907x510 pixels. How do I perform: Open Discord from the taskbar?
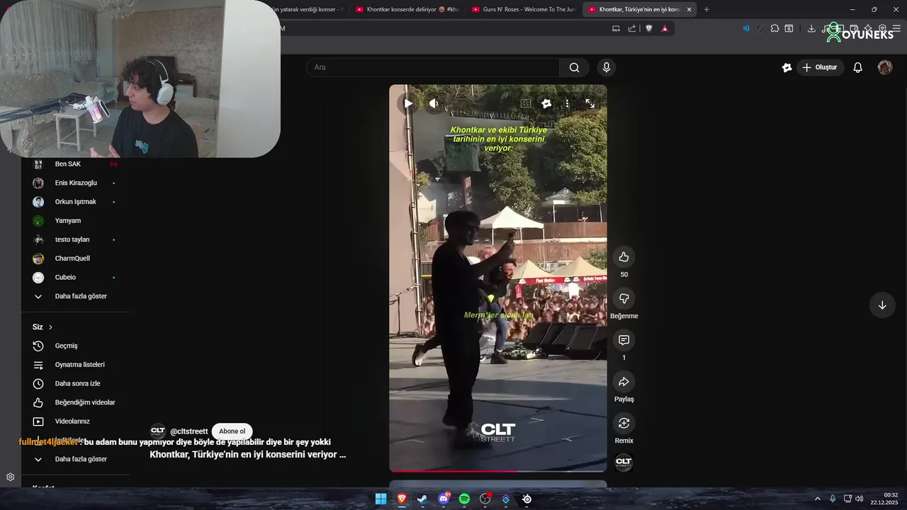pos(444,499)
